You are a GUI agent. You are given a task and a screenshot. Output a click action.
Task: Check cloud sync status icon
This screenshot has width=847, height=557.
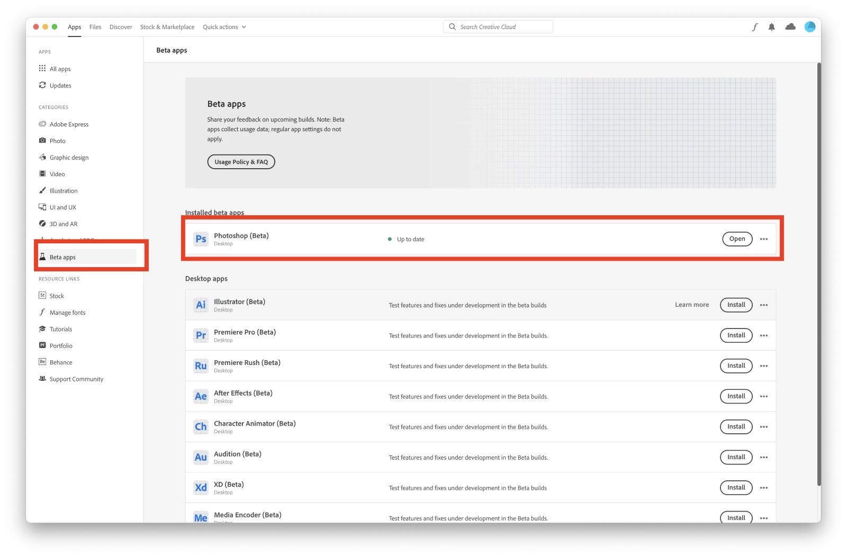(790, 26)
